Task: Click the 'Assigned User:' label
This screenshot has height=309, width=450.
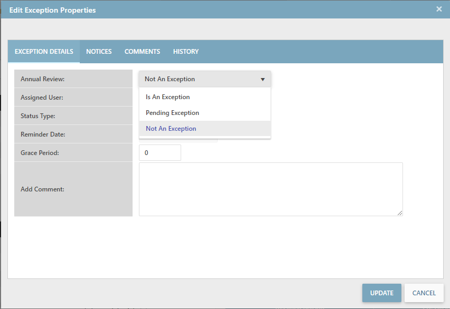Action: (x=42, y=98)
